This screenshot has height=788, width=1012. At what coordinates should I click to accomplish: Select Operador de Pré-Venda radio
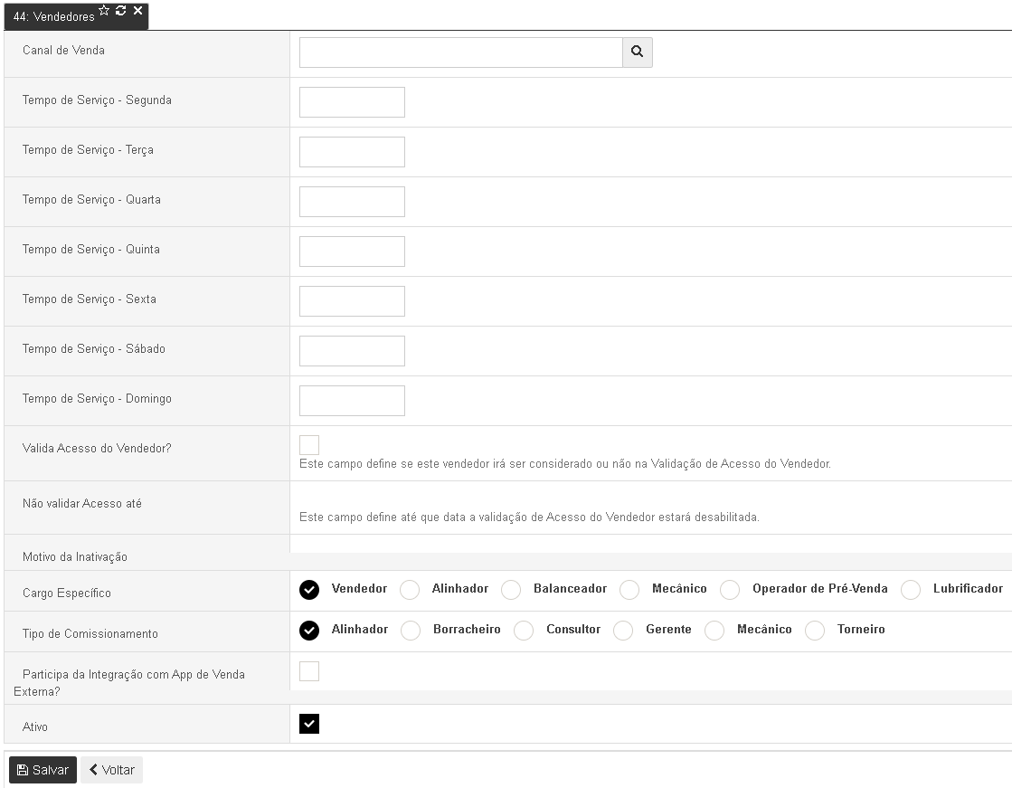click(730, 590)
